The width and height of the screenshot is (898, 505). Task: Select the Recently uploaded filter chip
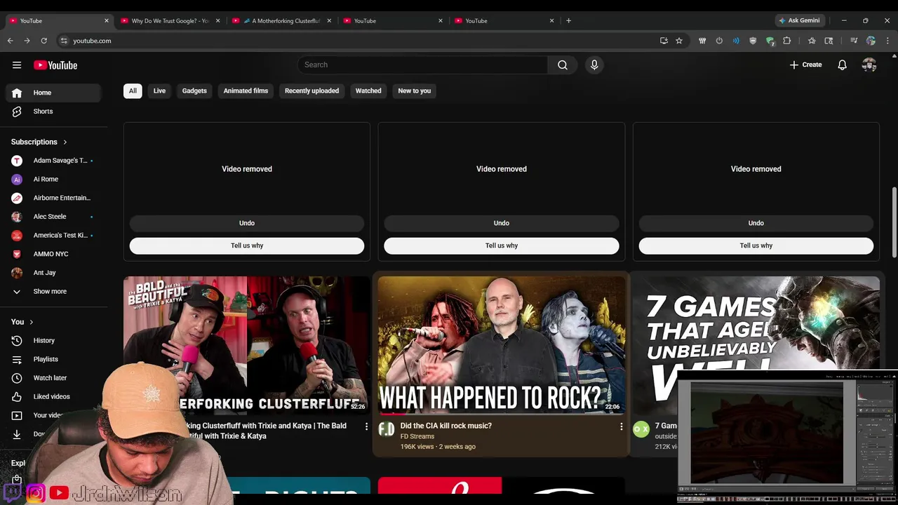point(311,90)
